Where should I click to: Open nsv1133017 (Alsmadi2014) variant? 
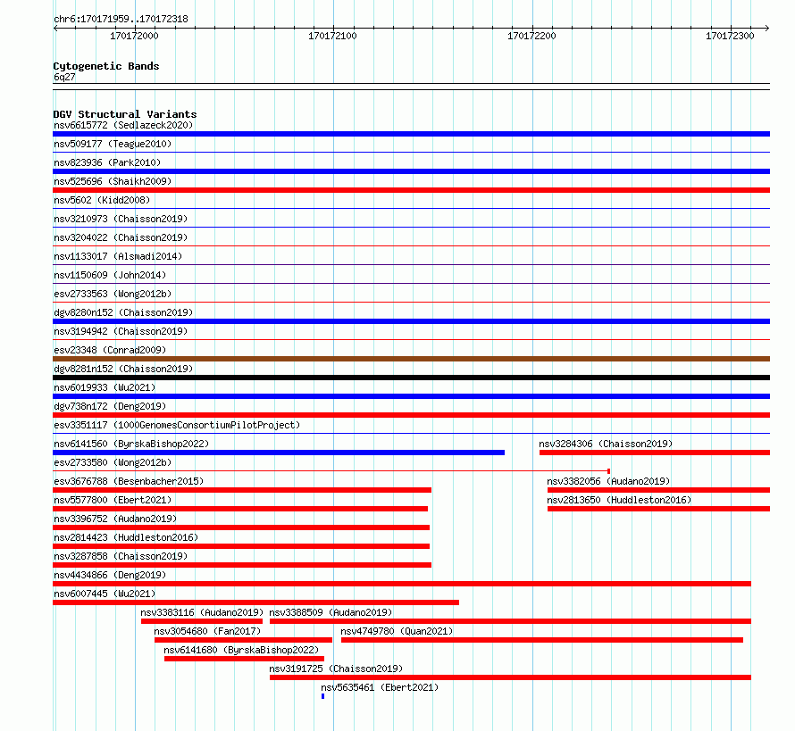[118, 256]
